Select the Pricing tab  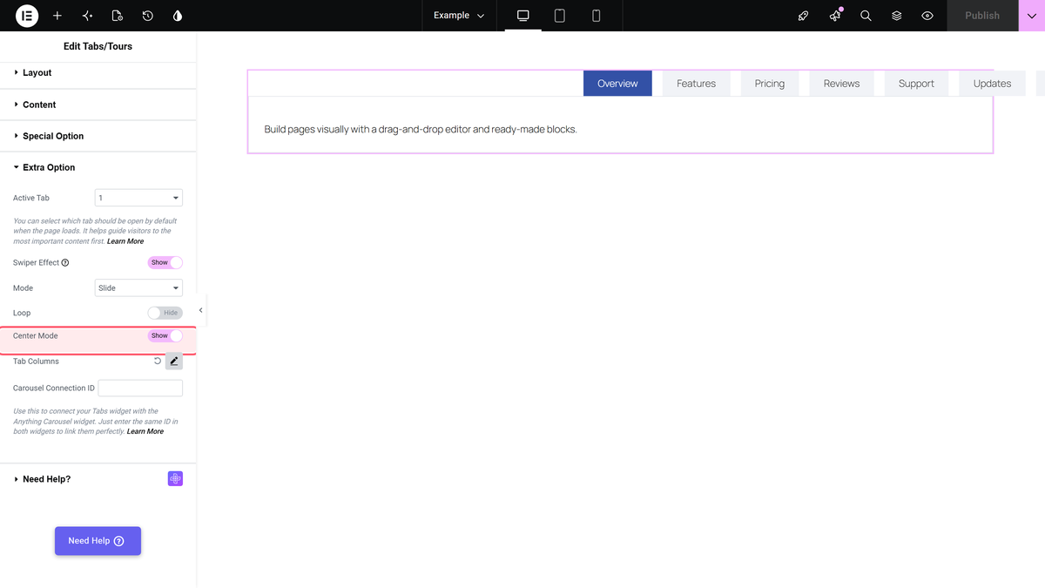pyautogui.click(x=770, y=84)
